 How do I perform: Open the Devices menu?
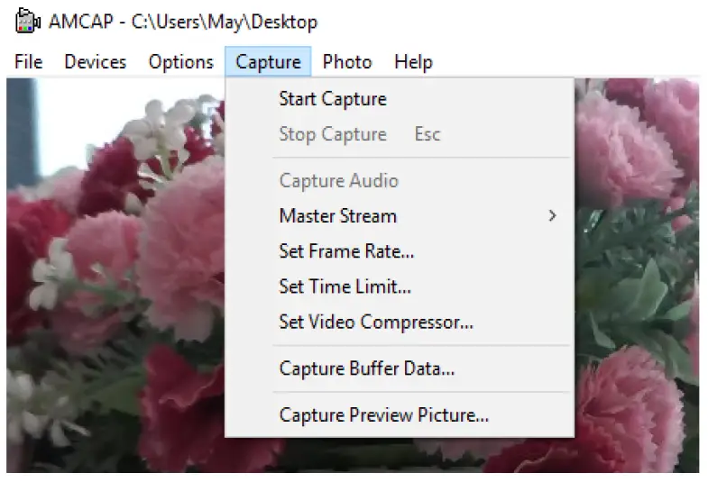click(95, 62)
